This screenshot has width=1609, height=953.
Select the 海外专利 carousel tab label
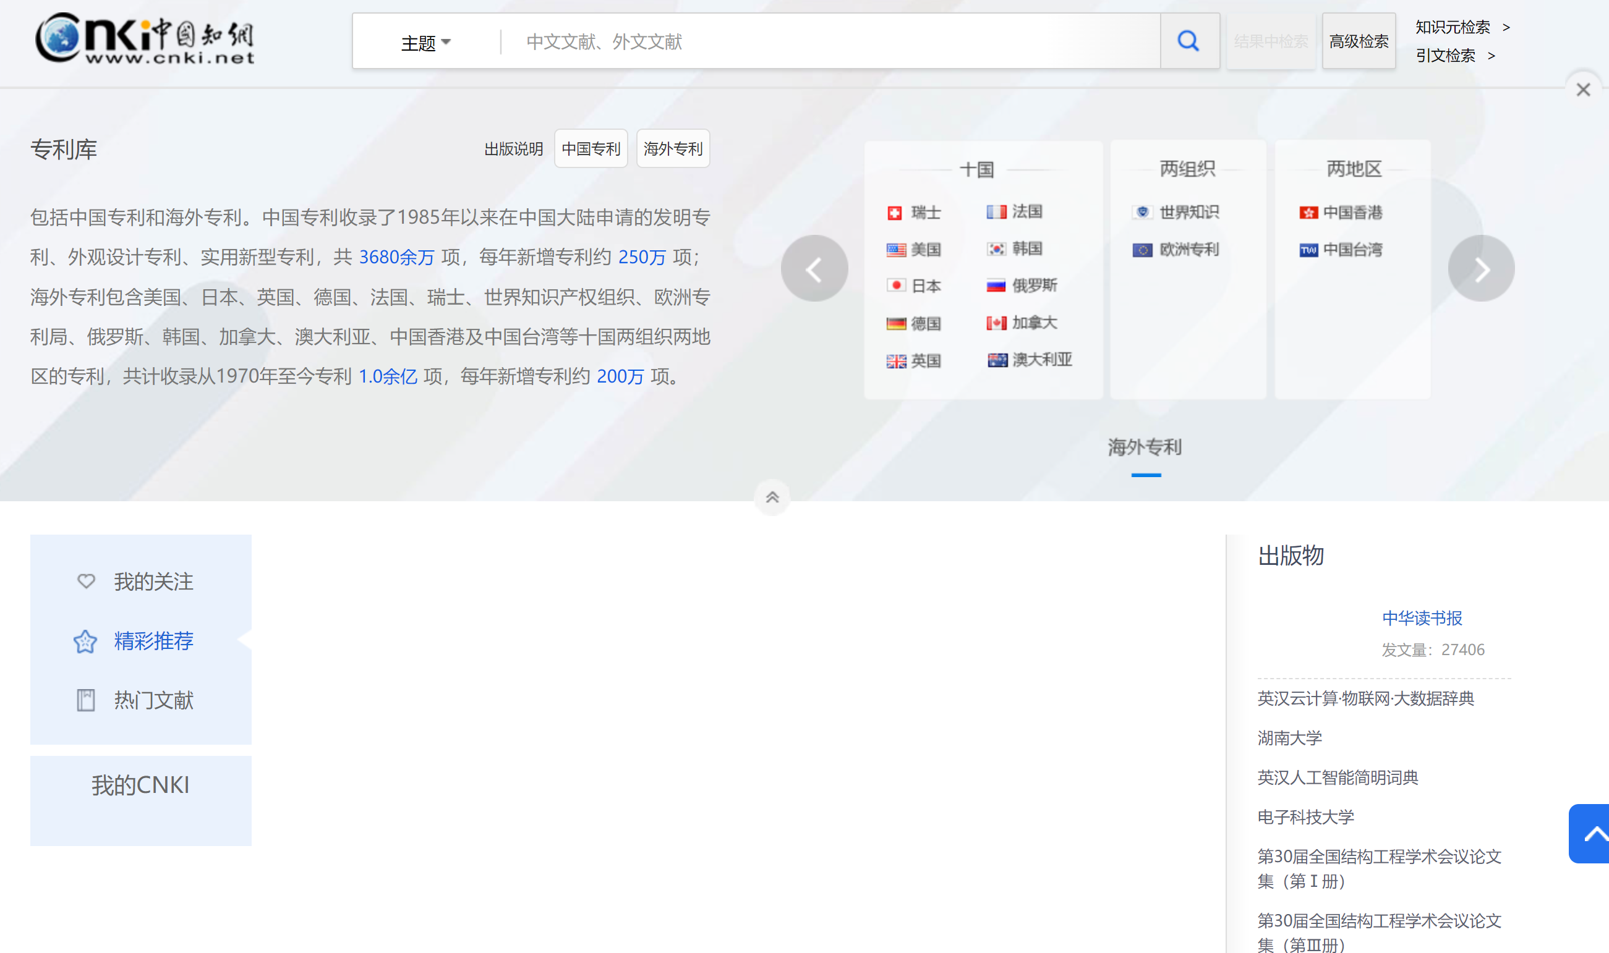point(1145,447)
